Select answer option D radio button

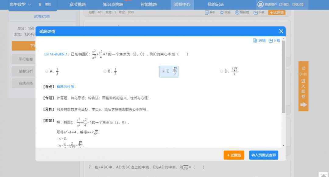[221, 71]
